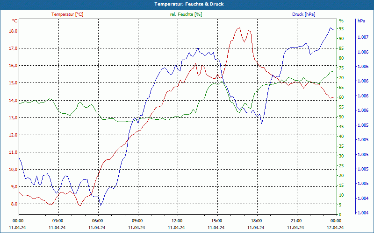Click the '21:00' time axis label
374x233 pixels.
(297, 220)
